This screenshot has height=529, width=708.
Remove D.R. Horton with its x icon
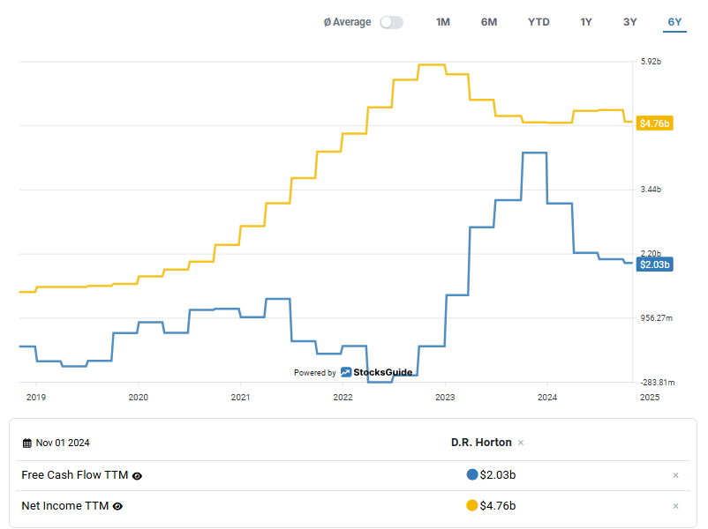pyautogui.click(x=521, y=443)
